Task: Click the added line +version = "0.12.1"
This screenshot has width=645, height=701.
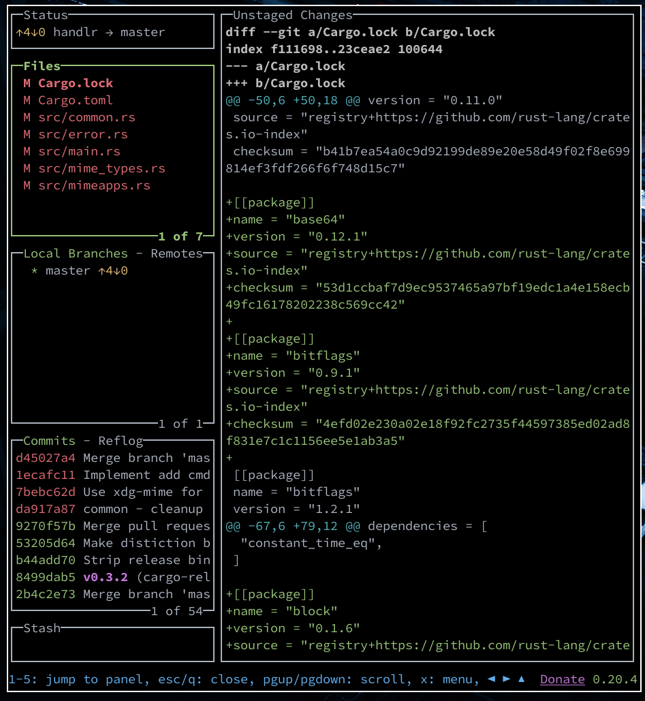Action: click(x=296, y=236)
